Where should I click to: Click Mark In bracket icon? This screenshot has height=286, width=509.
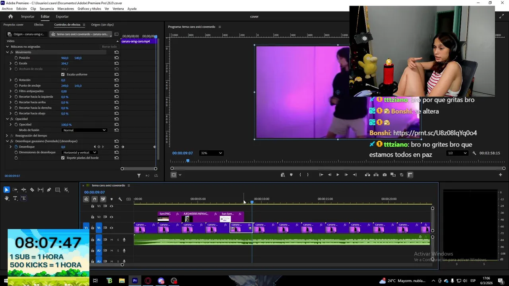(x=300, y=175)
